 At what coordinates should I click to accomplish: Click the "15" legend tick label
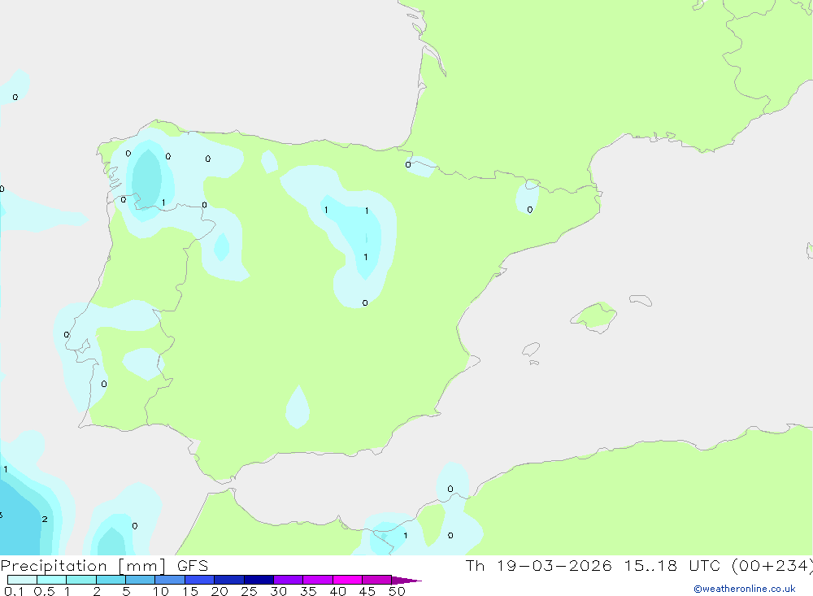coord(190,591)
